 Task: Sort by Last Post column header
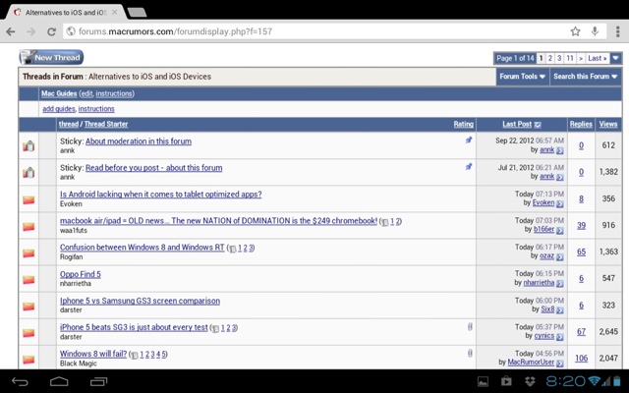click(x=517, y=125)
